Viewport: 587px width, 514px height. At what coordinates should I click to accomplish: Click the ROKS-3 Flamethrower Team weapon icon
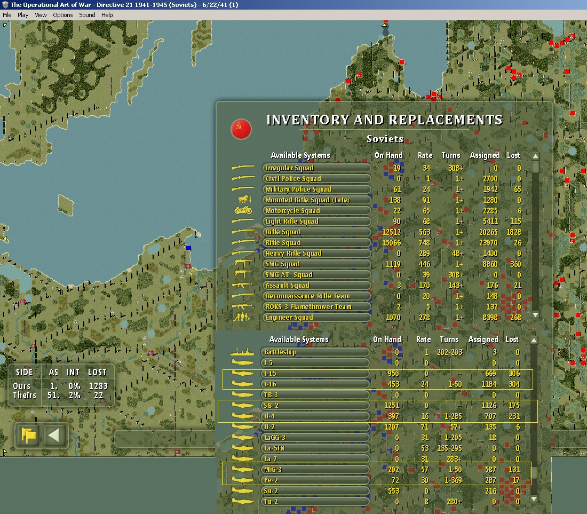click(242, 306)
